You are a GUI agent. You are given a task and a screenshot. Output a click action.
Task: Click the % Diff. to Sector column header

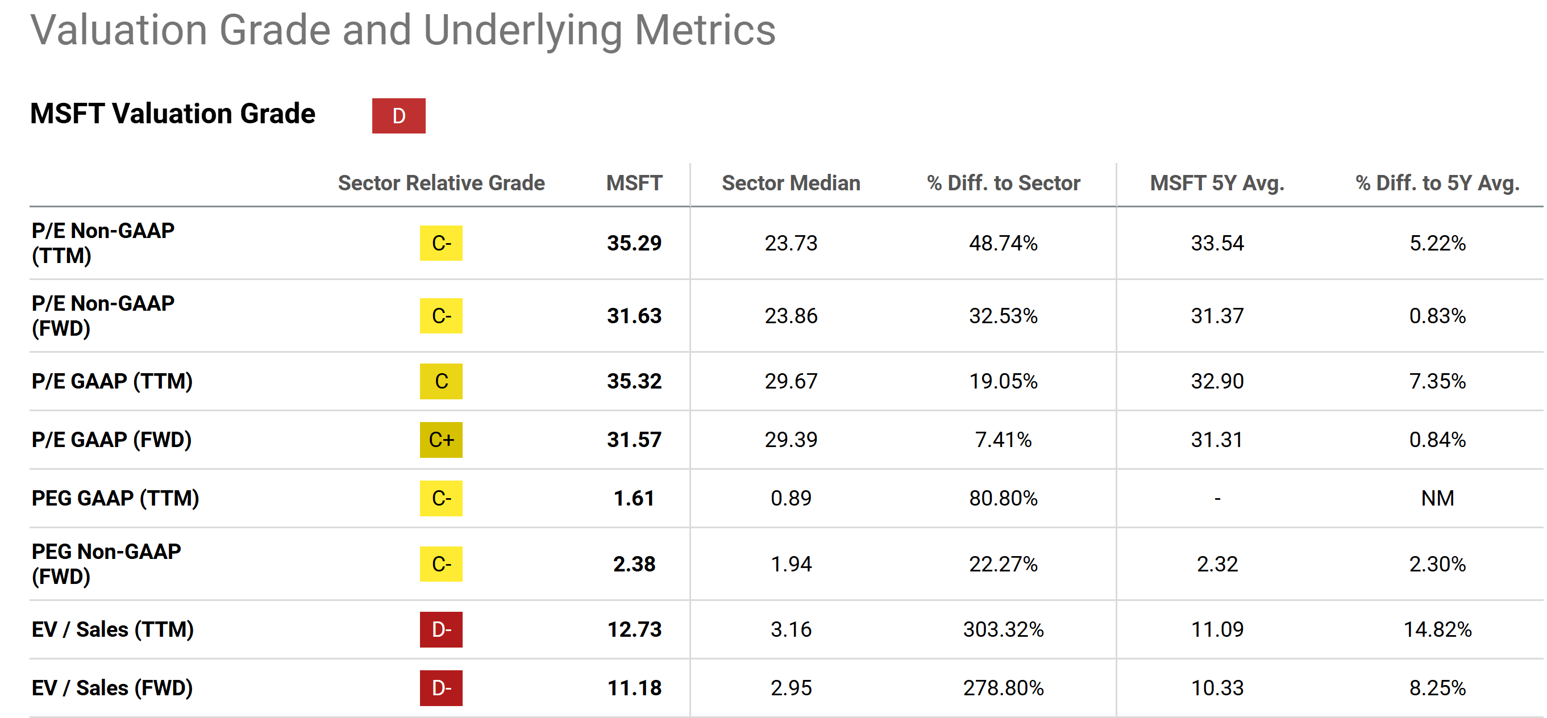pyautogui.click(x=1003, y=183)
